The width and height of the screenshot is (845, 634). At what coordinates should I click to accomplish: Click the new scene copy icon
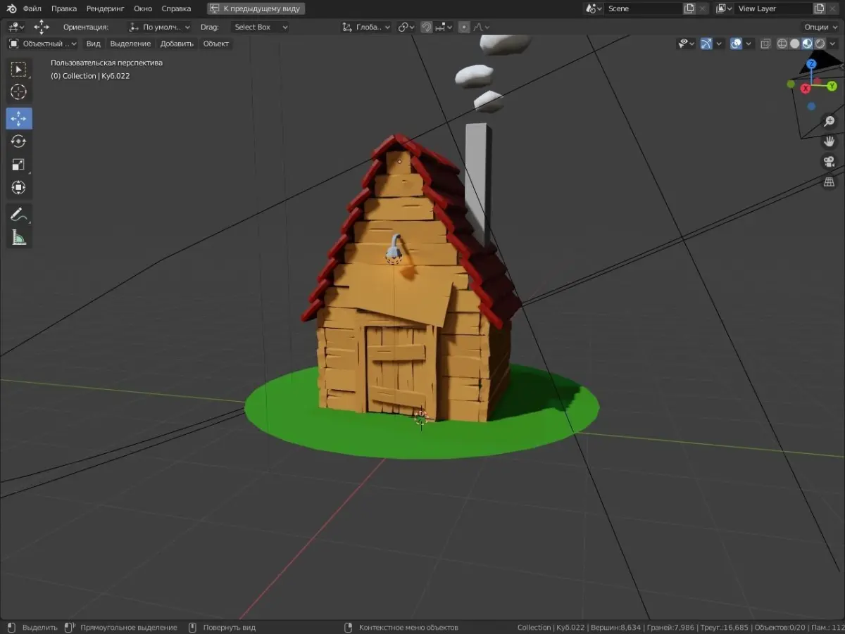689,8
